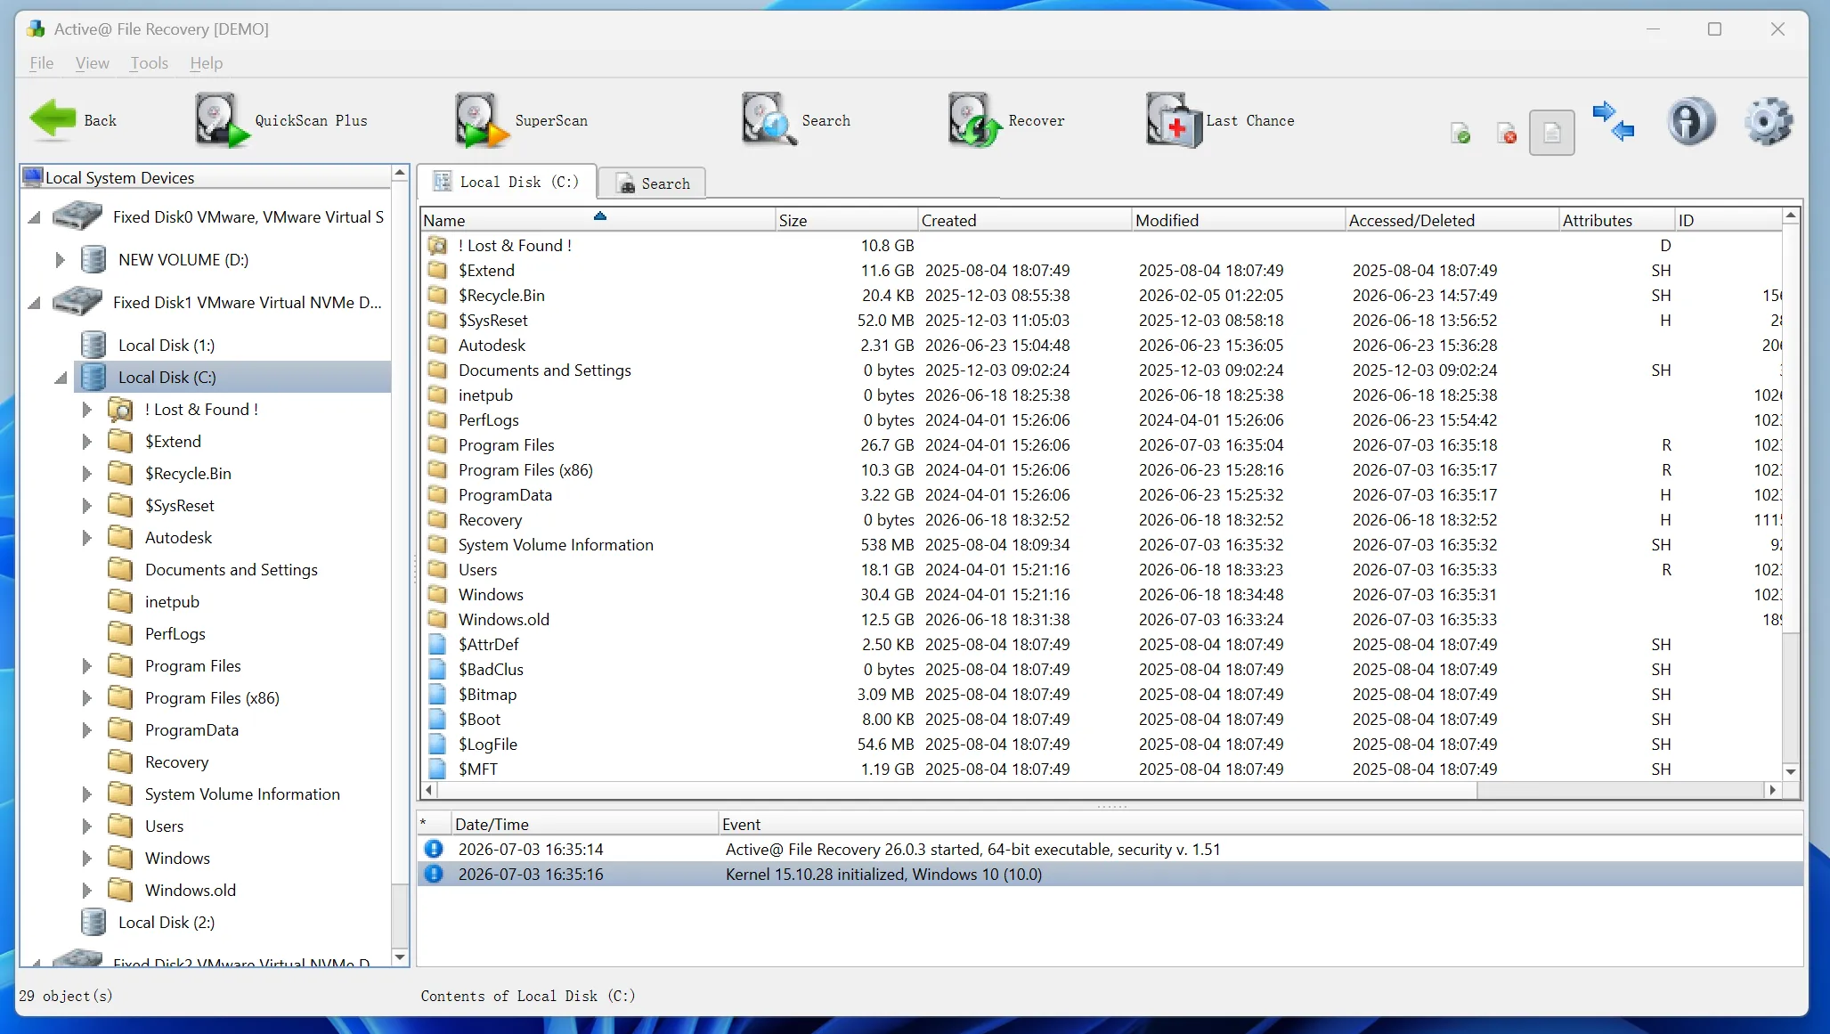This screenshot has height=1034, width=1830.
Task: Select Documents and Settings in left tree
Action: coord(231,569)
